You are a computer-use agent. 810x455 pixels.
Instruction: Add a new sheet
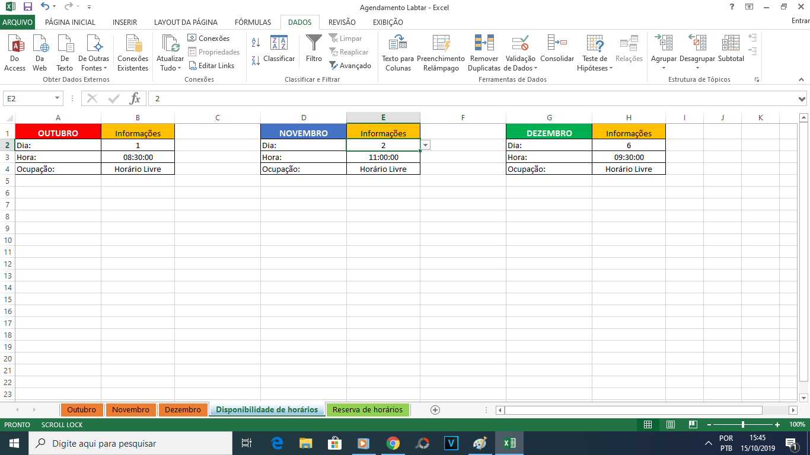435,410
